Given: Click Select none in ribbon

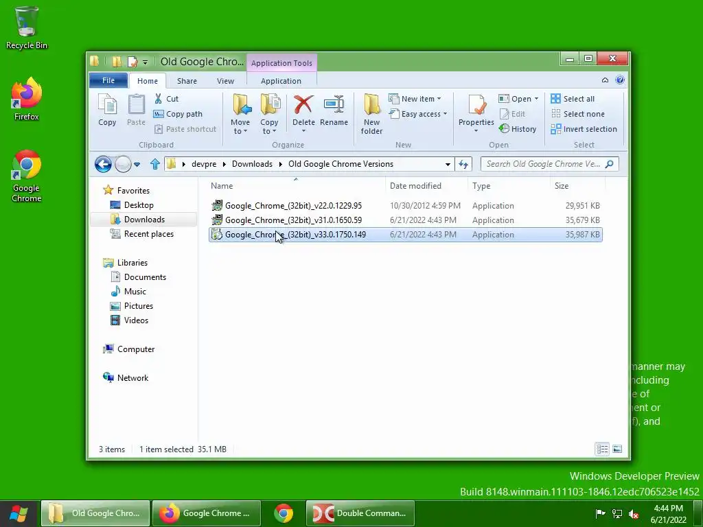Looking at the screenshot, I should click(x=578, y=114).
